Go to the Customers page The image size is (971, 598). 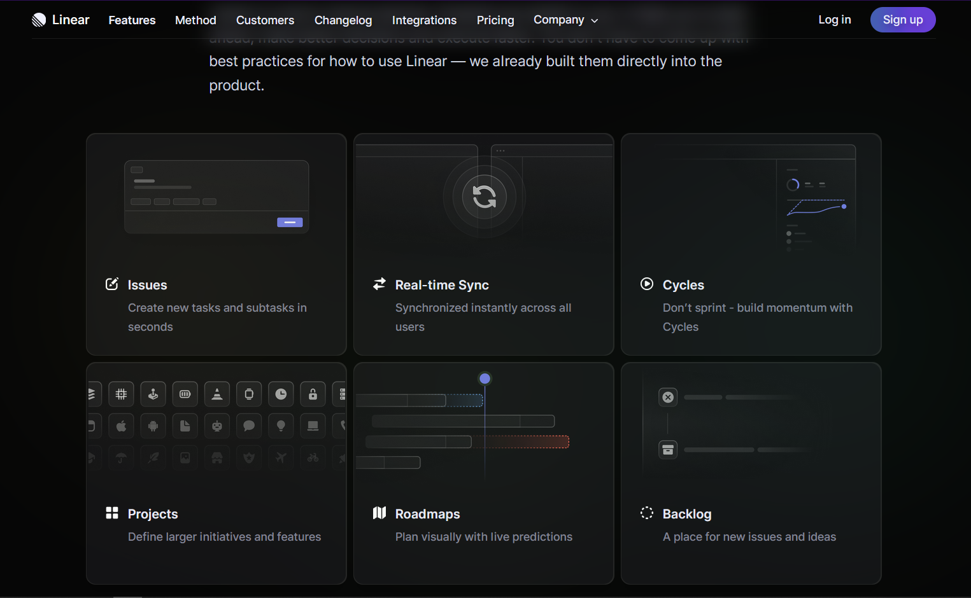(x=265, y=20)
